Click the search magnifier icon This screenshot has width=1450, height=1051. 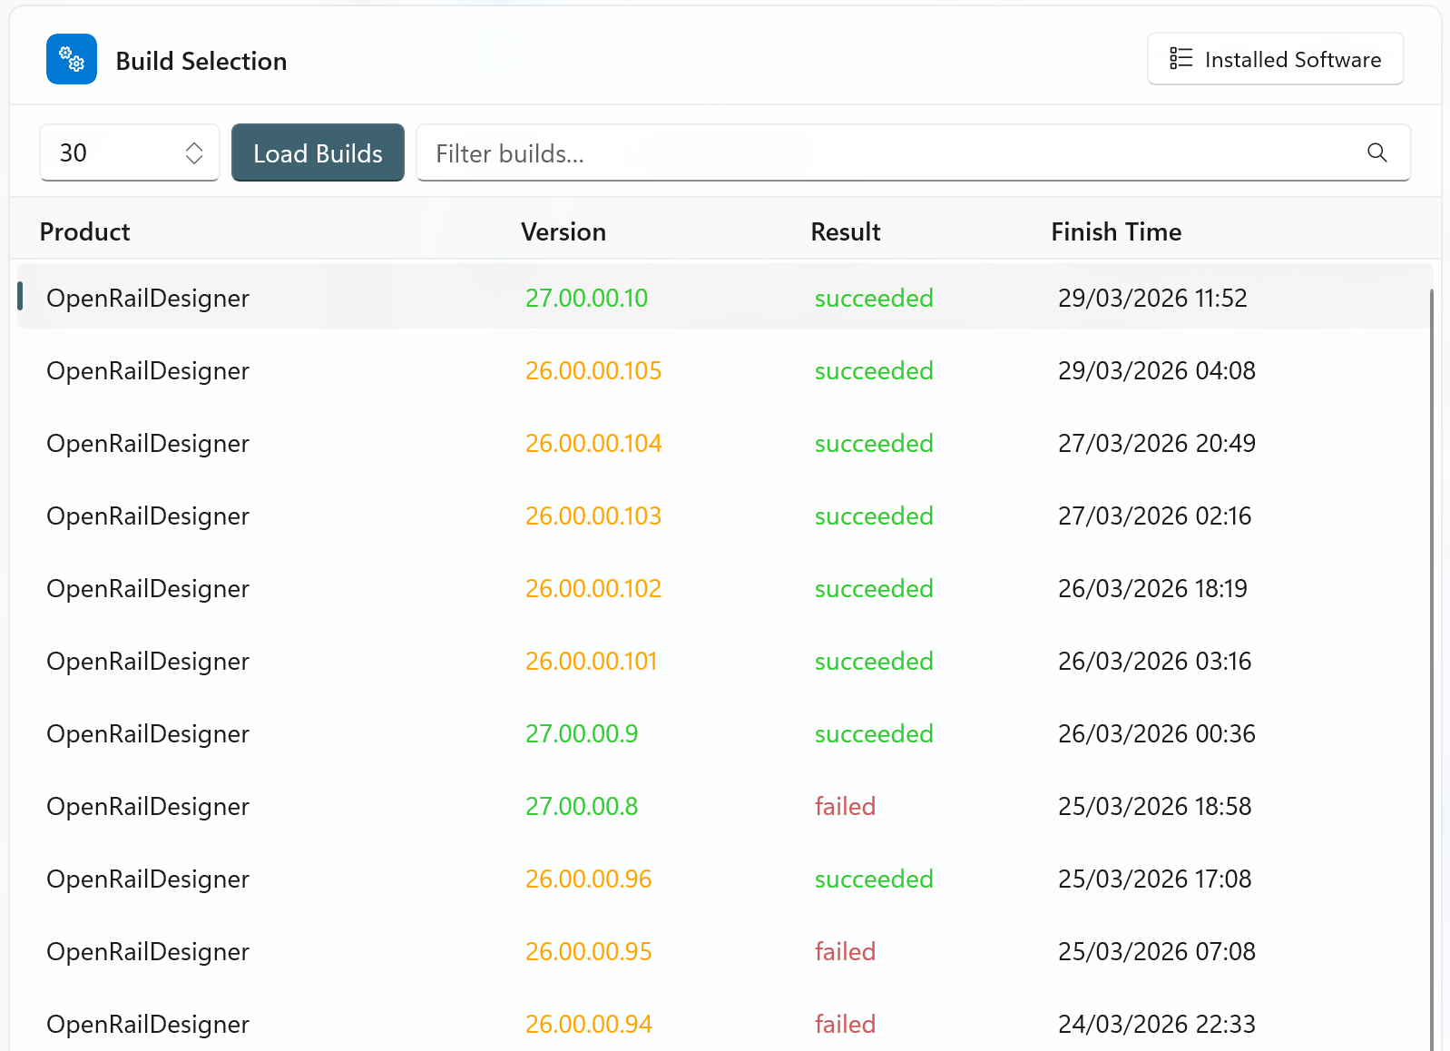click(x=1377, y=152)
